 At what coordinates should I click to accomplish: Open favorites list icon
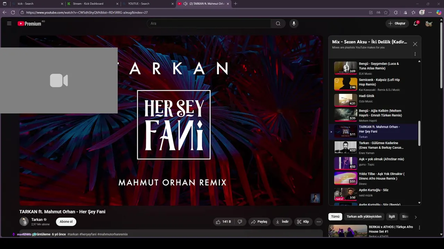click(413, 12)
